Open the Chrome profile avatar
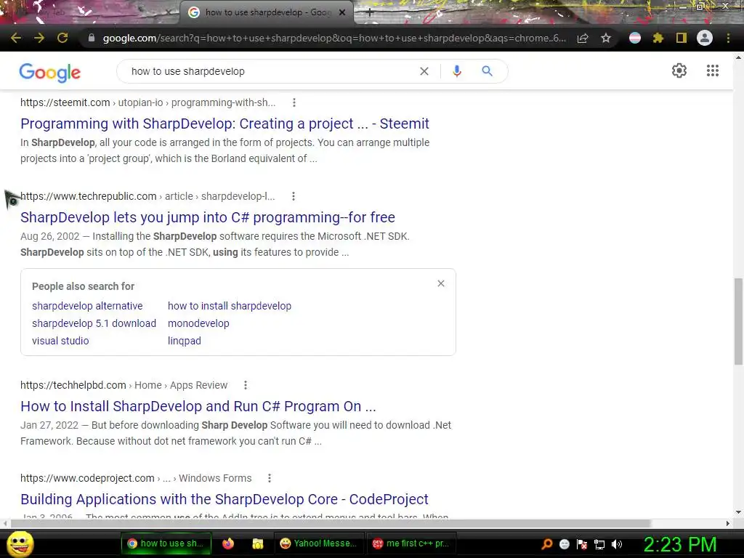The width and height of the screenshot is (744, 558). 705,38
